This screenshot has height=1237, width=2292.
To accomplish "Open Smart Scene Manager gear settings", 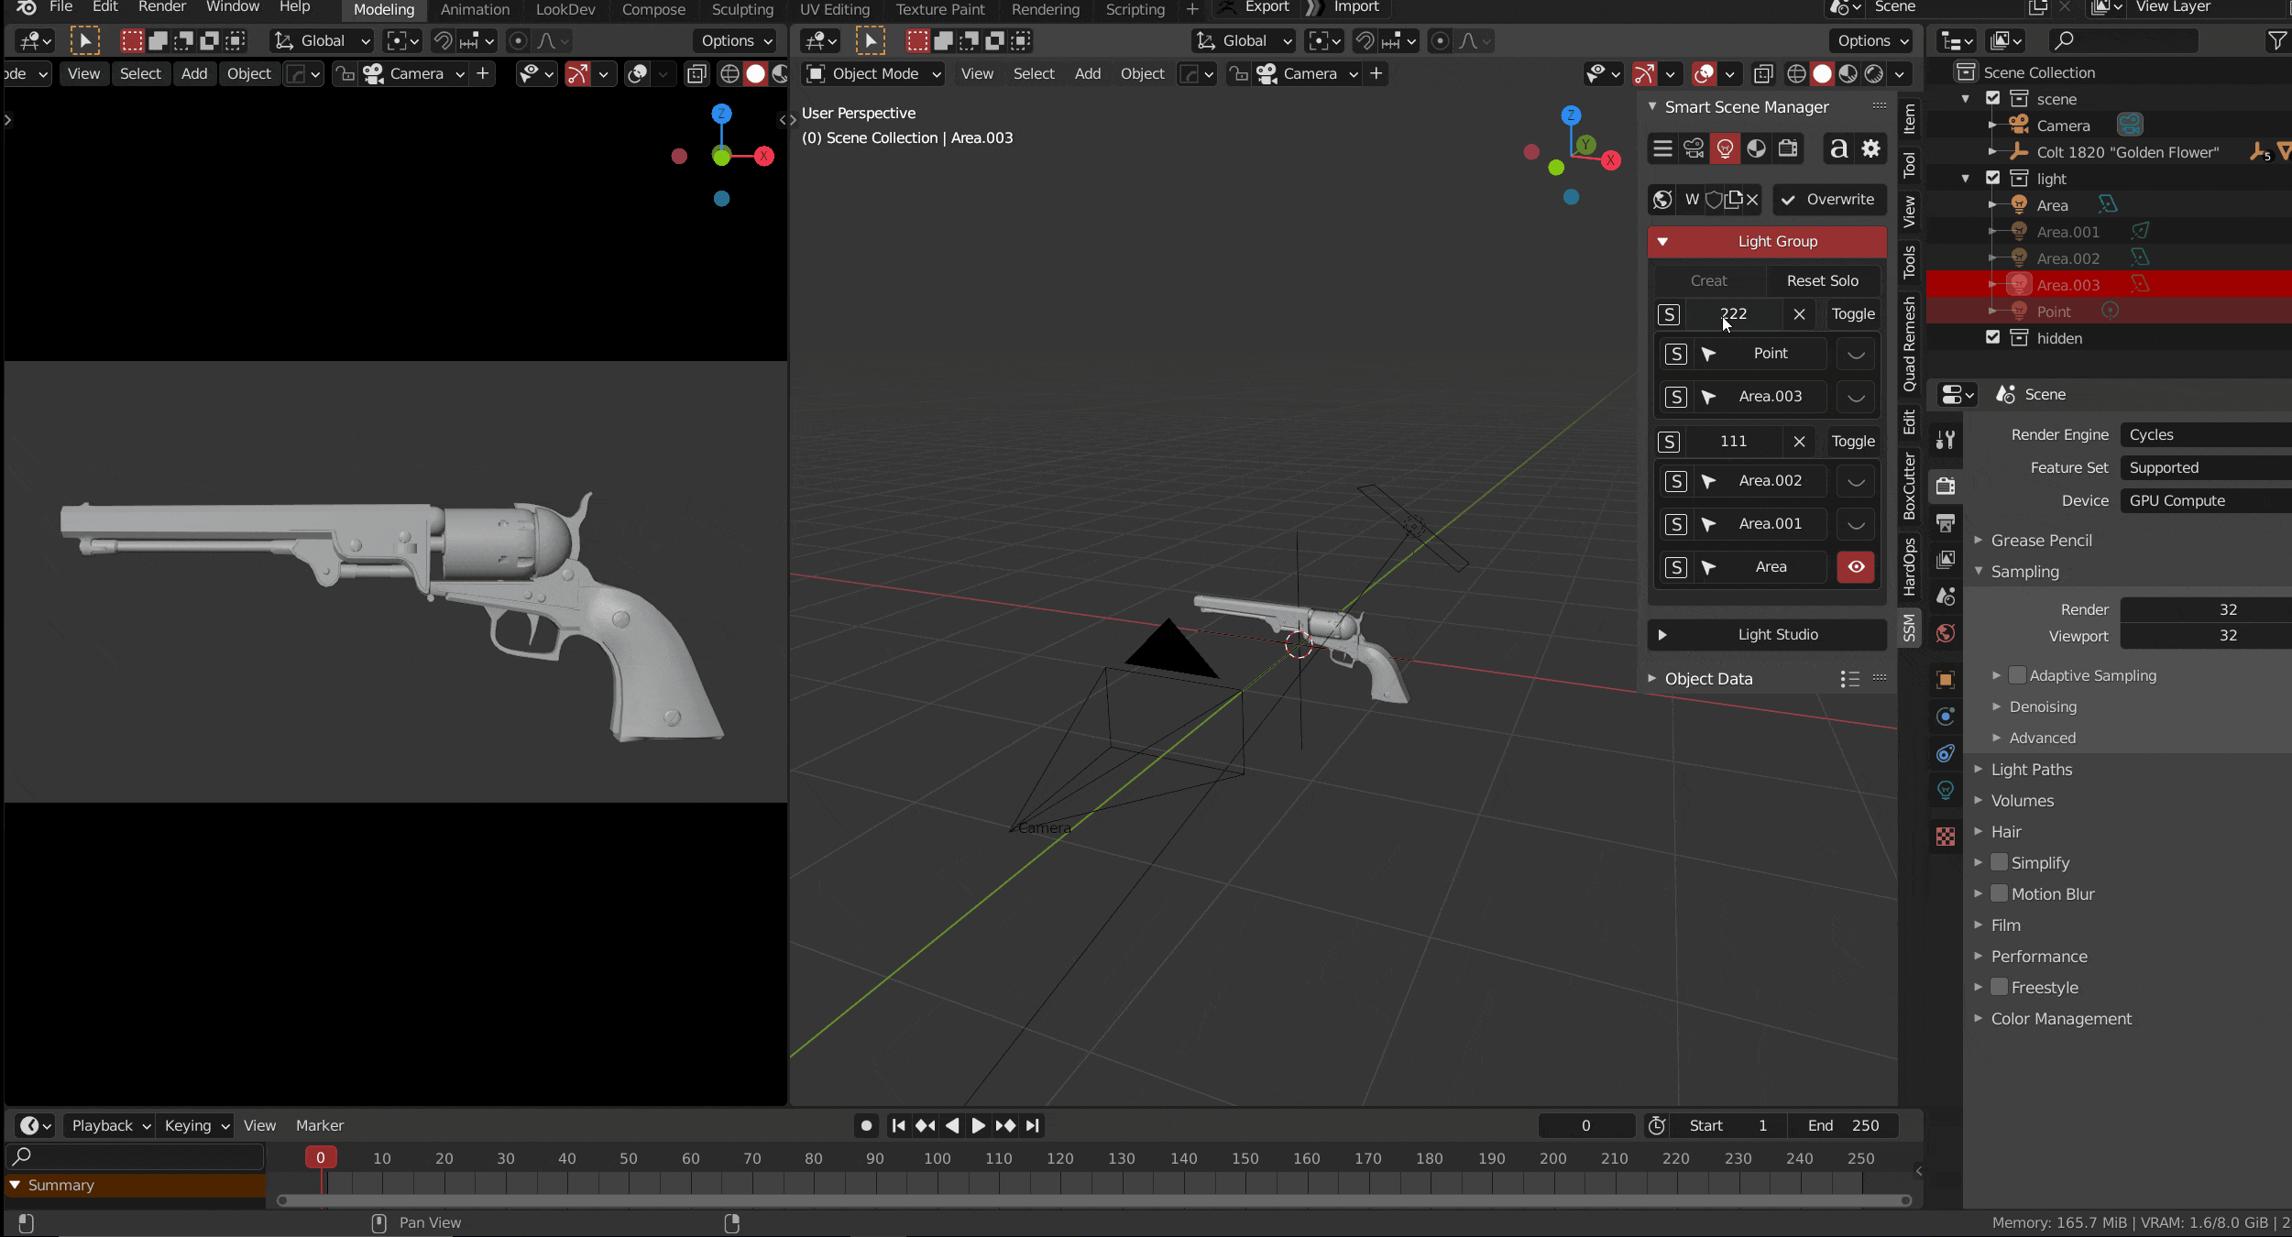I will pos(1870,148).
